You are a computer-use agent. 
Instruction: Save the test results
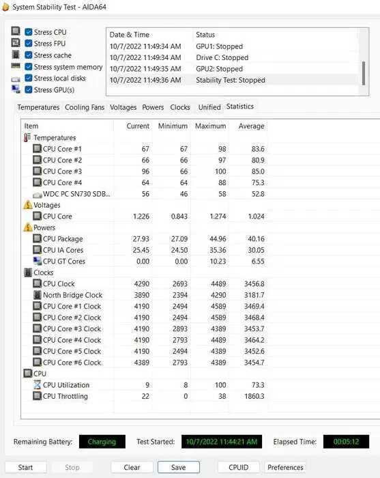coord(179,467)
